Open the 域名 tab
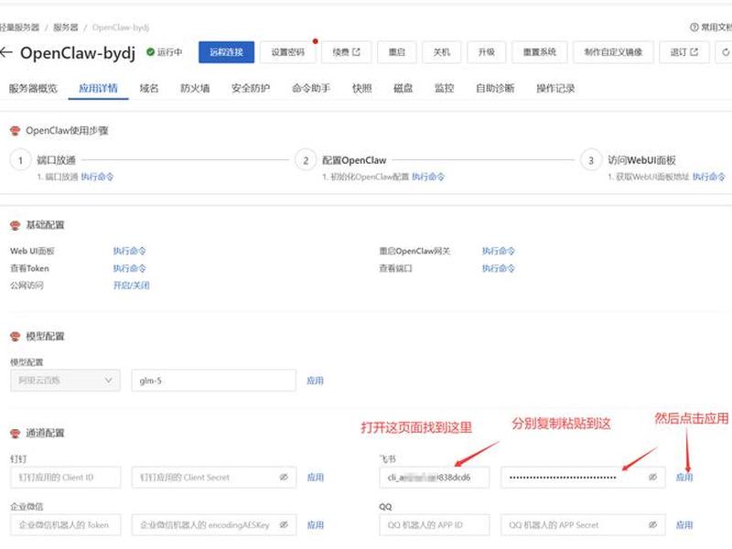 [x=149, y=88]
